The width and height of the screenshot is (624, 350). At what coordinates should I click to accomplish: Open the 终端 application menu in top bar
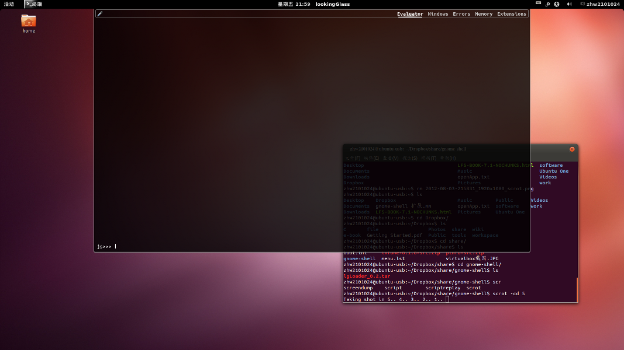point(35,4)
